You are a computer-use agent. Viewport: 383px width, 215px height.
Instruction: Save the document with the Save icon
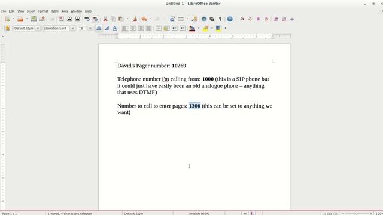[34, 19]
